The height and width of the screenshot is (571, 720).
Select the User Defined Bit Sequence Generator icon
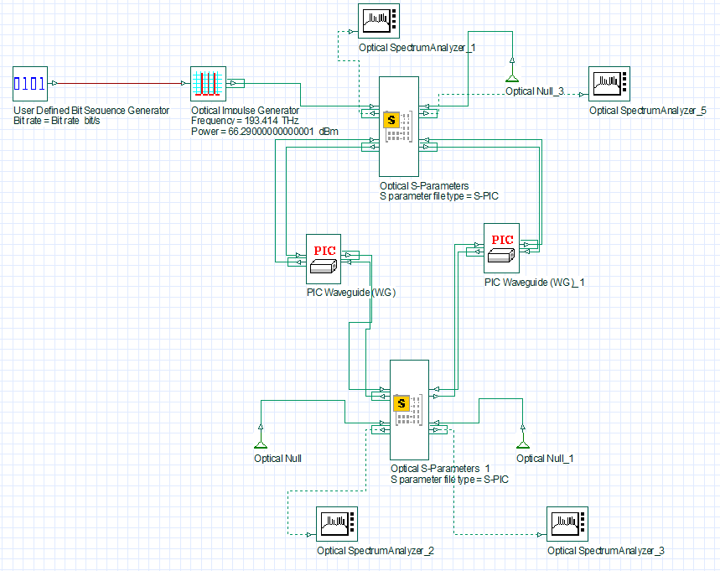click(29, 85)
